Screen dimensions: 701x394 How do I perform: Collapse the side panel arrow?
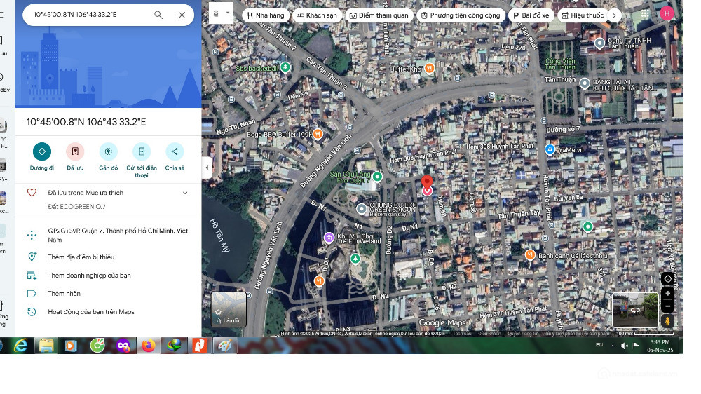tap(207, 168)
